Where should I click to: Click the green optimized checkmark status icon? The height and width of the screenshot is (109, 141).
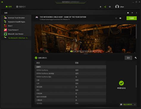(x=36, y=58)
